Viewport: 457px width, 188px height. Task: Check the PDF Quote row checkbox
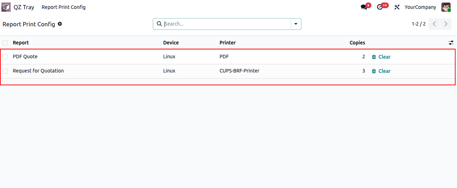pyautogui.click(x=5, y=57)
